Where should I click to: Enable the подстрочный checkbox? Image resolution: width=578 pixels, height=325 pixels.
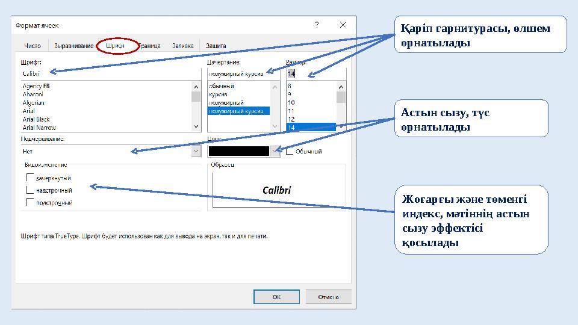click(30, 202)
